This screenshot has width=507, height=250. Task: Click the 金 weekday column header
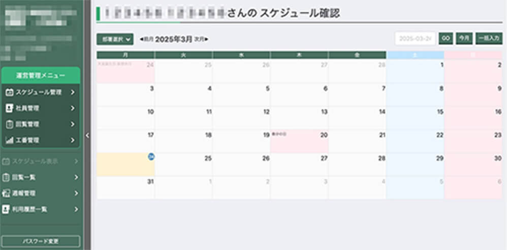(357, 55)
